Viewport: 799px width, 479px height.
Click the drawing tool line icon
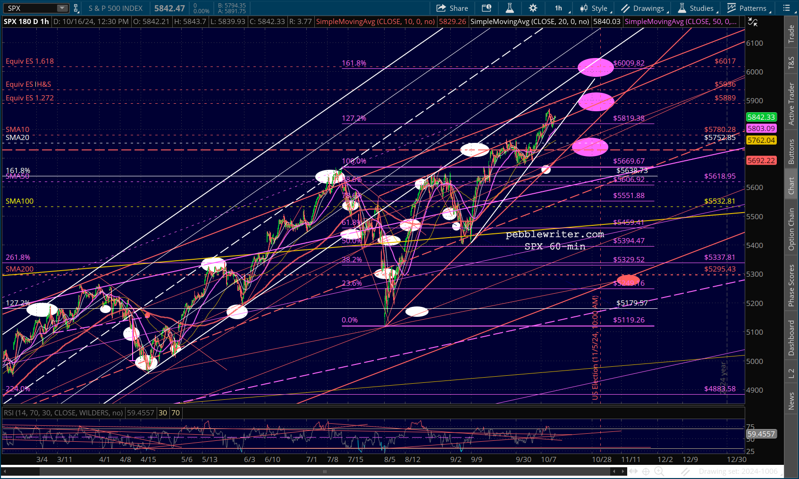686,471
